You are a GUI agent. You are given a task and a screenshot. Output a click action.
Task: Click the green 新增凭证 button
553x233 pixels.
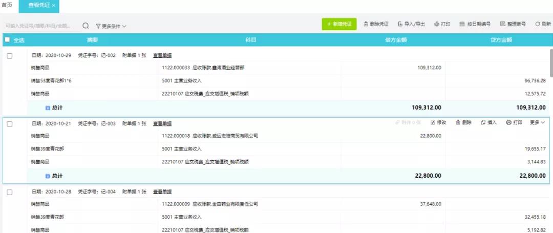[339, 24]
